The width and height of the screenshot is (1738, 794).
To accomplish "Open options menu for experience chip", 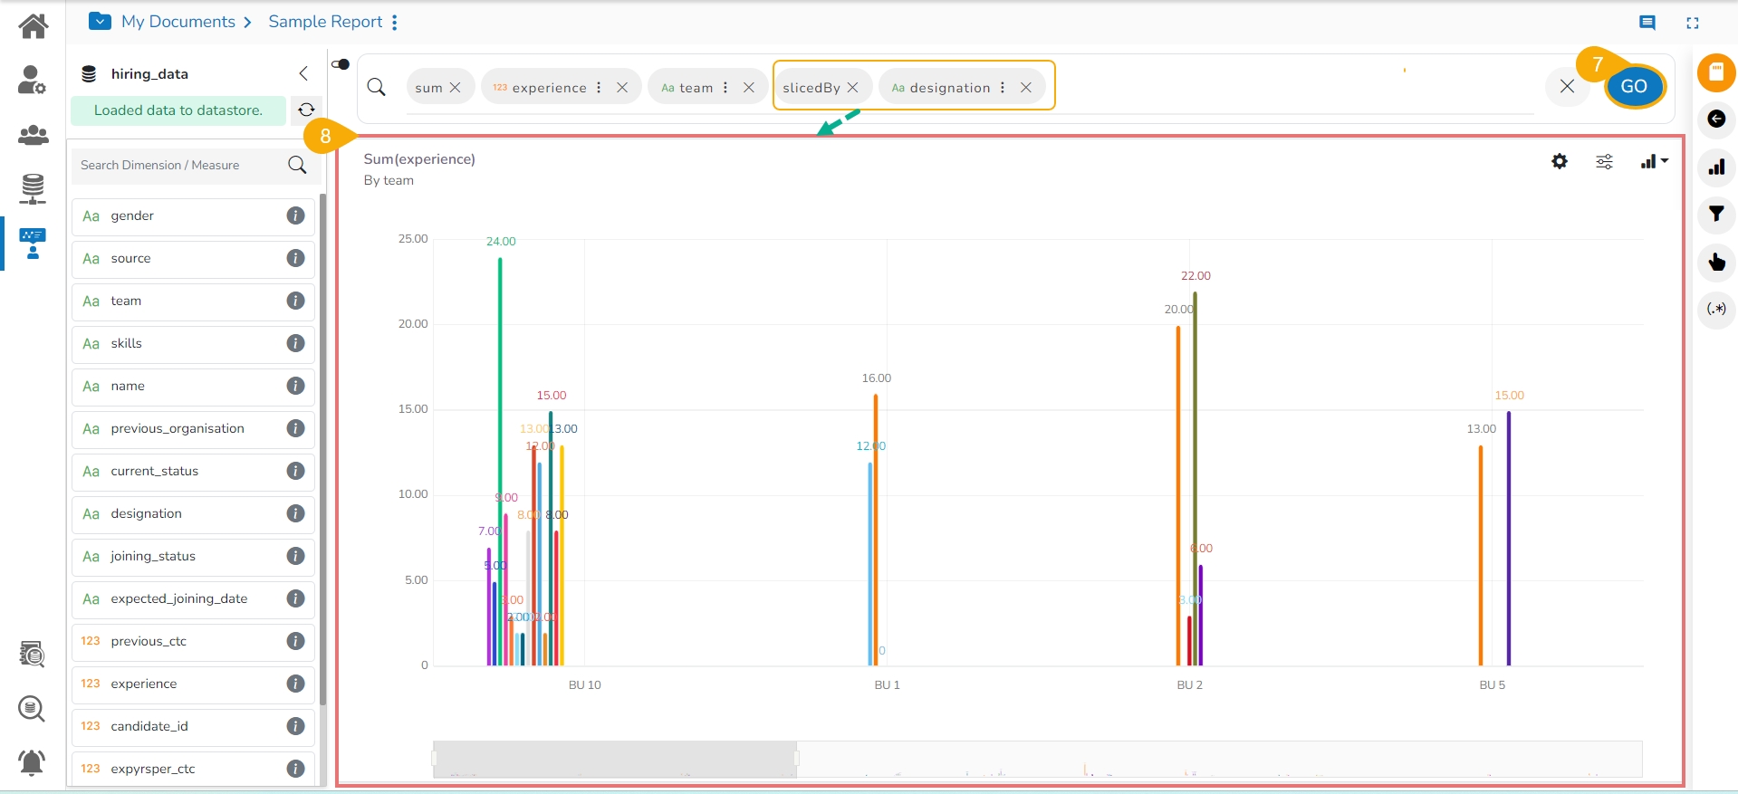I will click(599, 88).
